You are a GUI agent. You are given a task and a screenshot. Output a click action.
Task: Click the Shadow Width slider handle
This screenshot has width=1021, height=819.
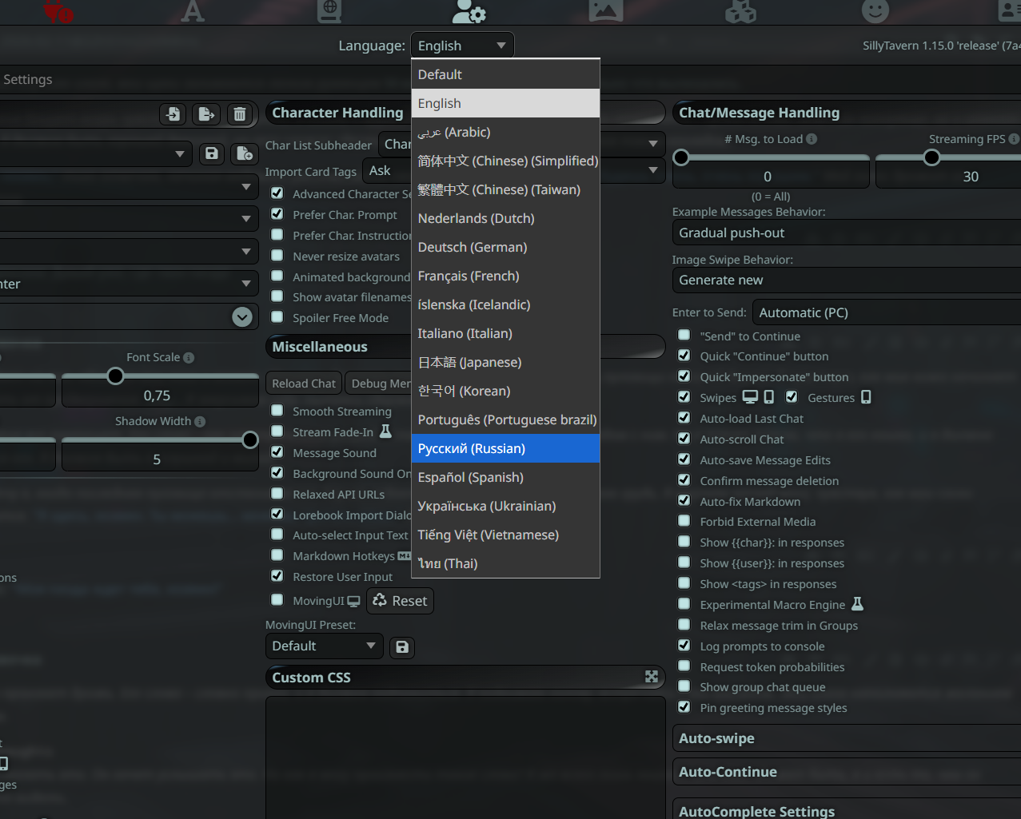pyautogui.click(x=250, y=439)
